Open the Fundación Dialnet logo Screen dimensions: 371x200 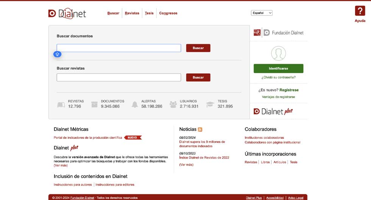click(278, 33)
